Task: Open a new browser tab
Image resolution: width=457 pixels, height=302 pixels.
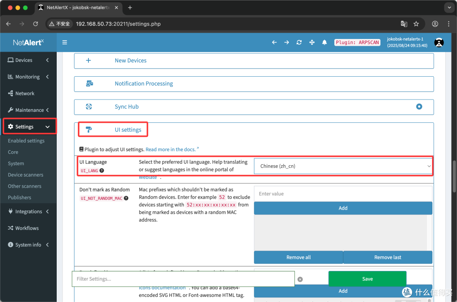Action: coord(130,8)
